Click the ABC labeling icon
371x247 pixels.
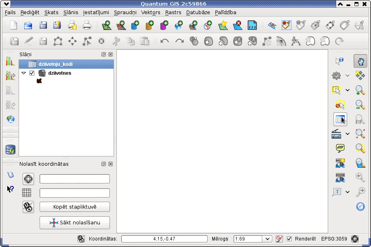pyautogui.click(x=272, y=25)
